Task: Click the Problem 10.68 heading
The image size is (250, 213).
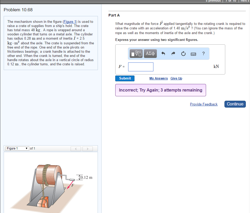Action: pyautogui.click(x=18, y=10)
